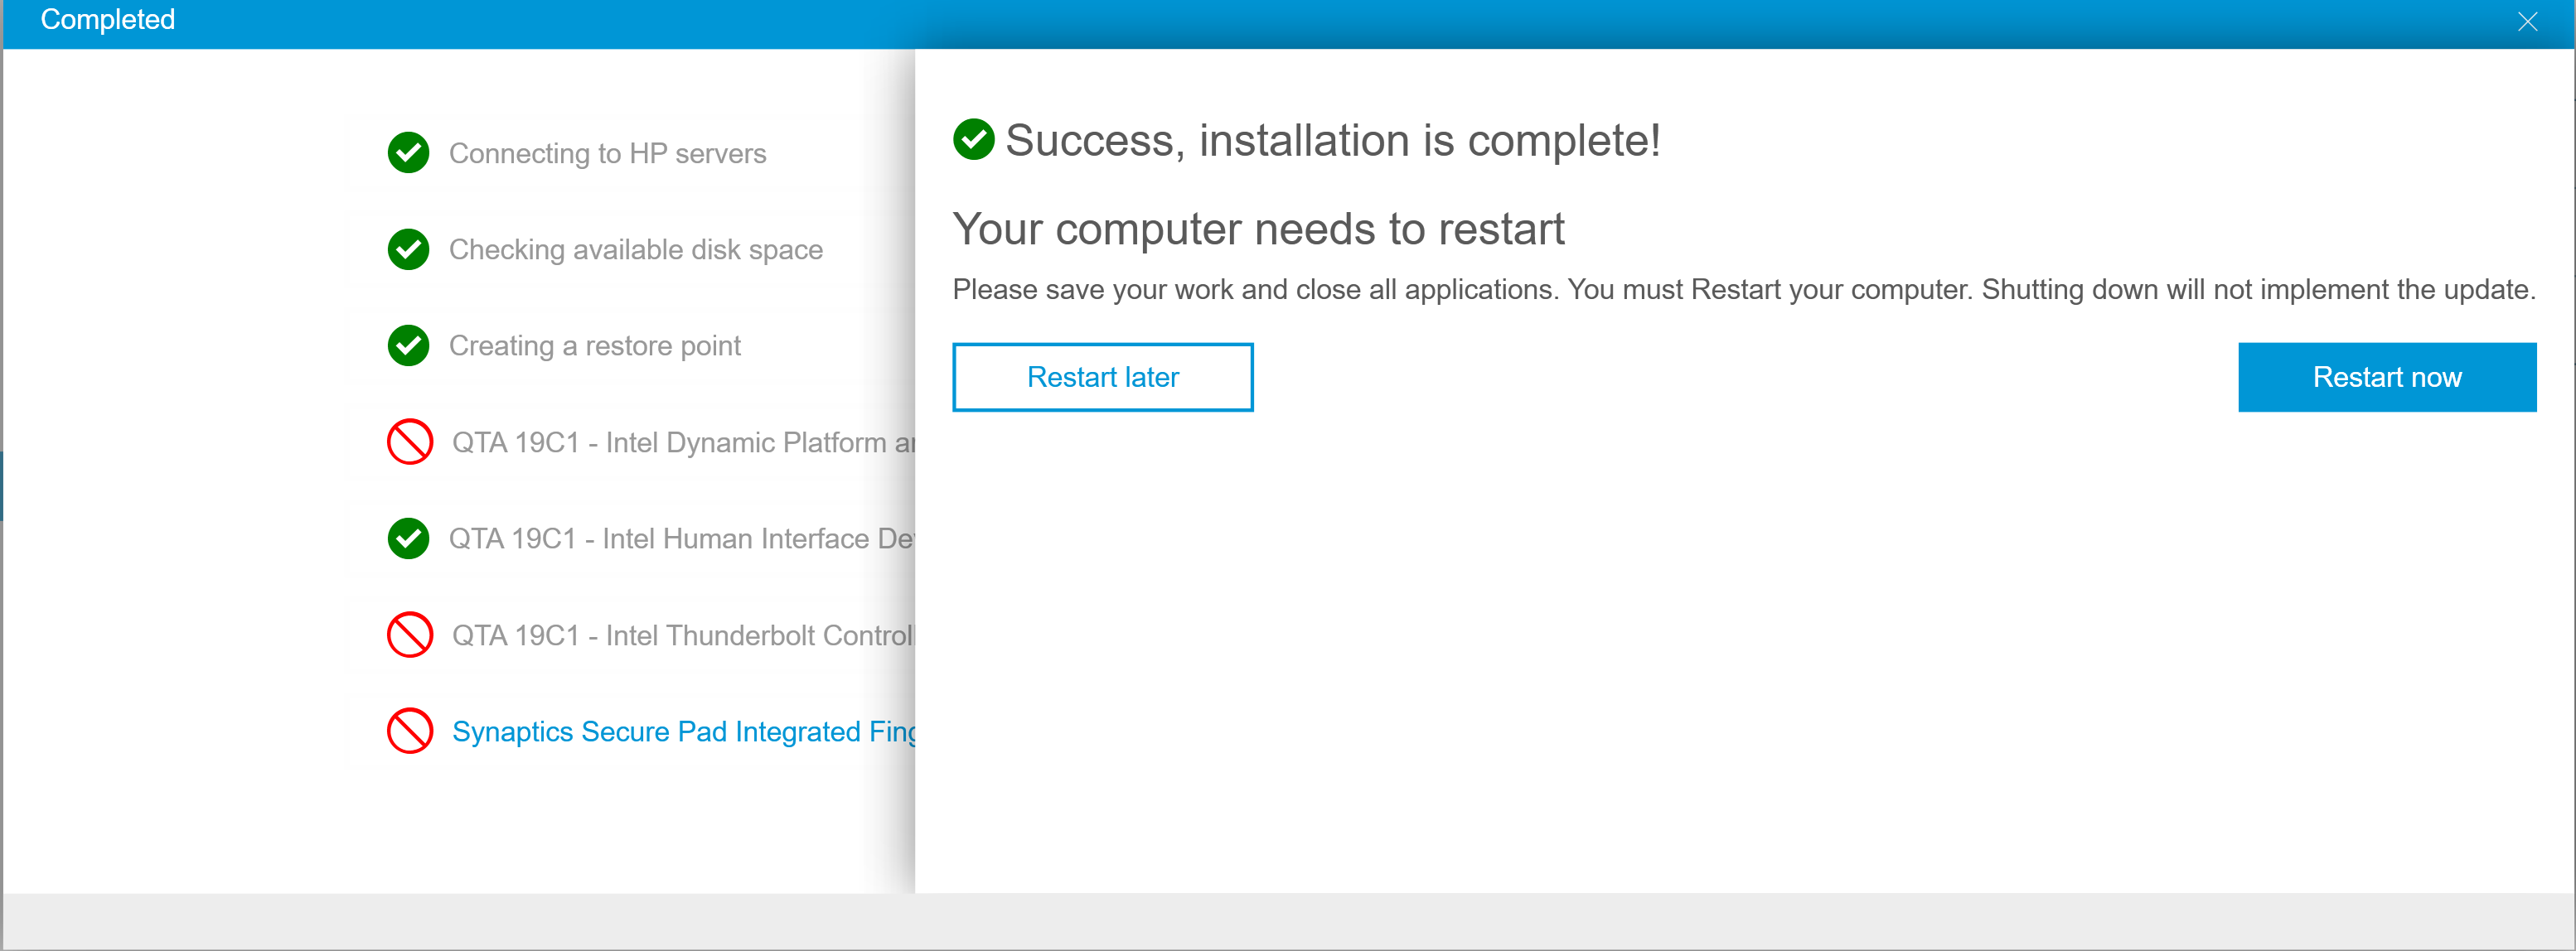Select the Connecting to HP servers list entry
Viewport: 2576px width, 951px height.
point(607,153)
